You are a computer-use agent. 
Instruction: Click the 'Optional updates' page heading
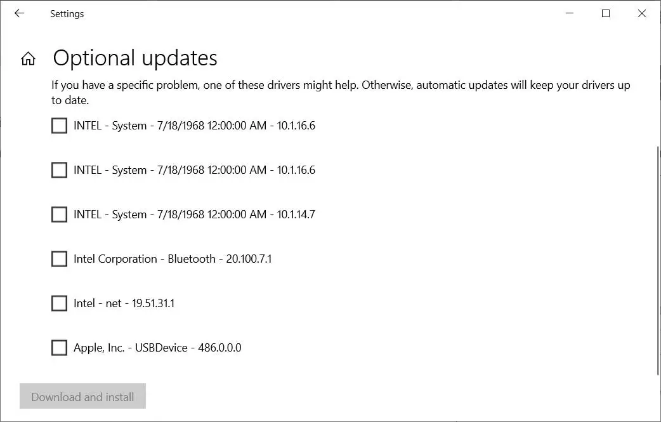coord(135,58)
